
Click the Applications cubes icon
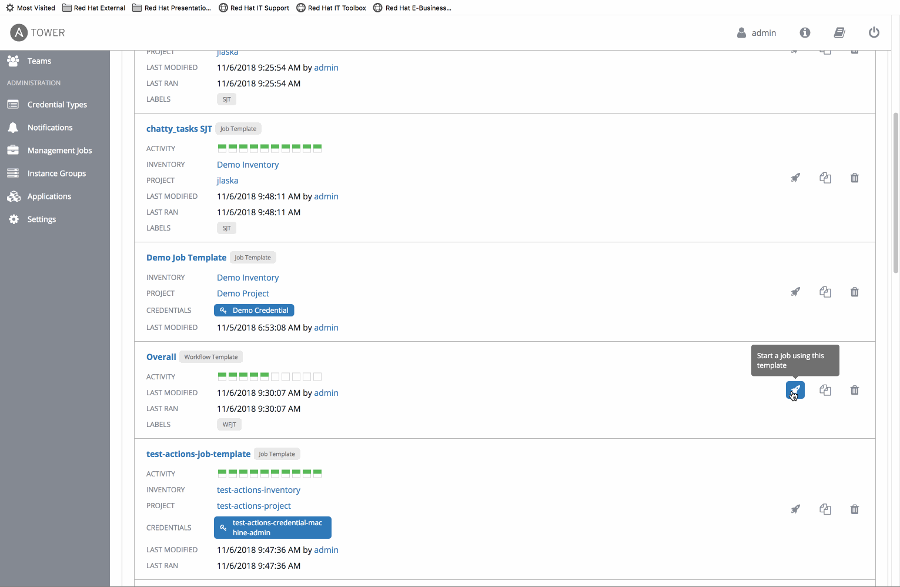coord(14,196)
